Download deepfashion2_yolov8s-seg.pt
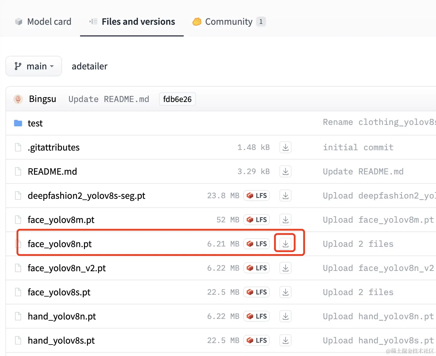The image size is (436, 356). tap(285, 195)
